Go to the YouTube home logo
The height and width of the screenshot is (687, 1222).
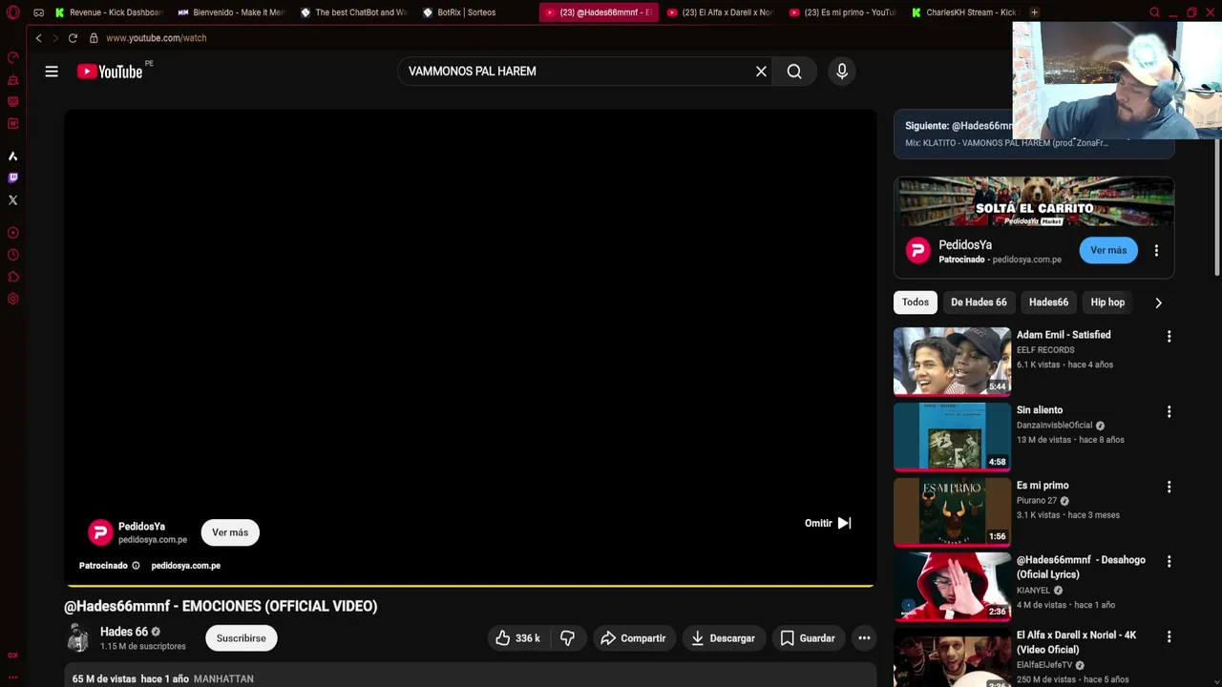coord(110,72)
